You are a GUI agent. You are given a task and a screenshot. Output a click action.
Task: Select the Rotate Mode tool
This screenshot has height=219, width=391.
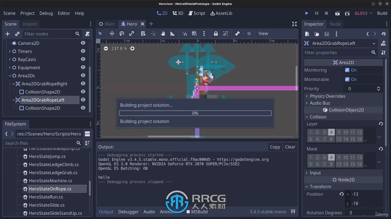pyautogui.click(x=122, y=33)
